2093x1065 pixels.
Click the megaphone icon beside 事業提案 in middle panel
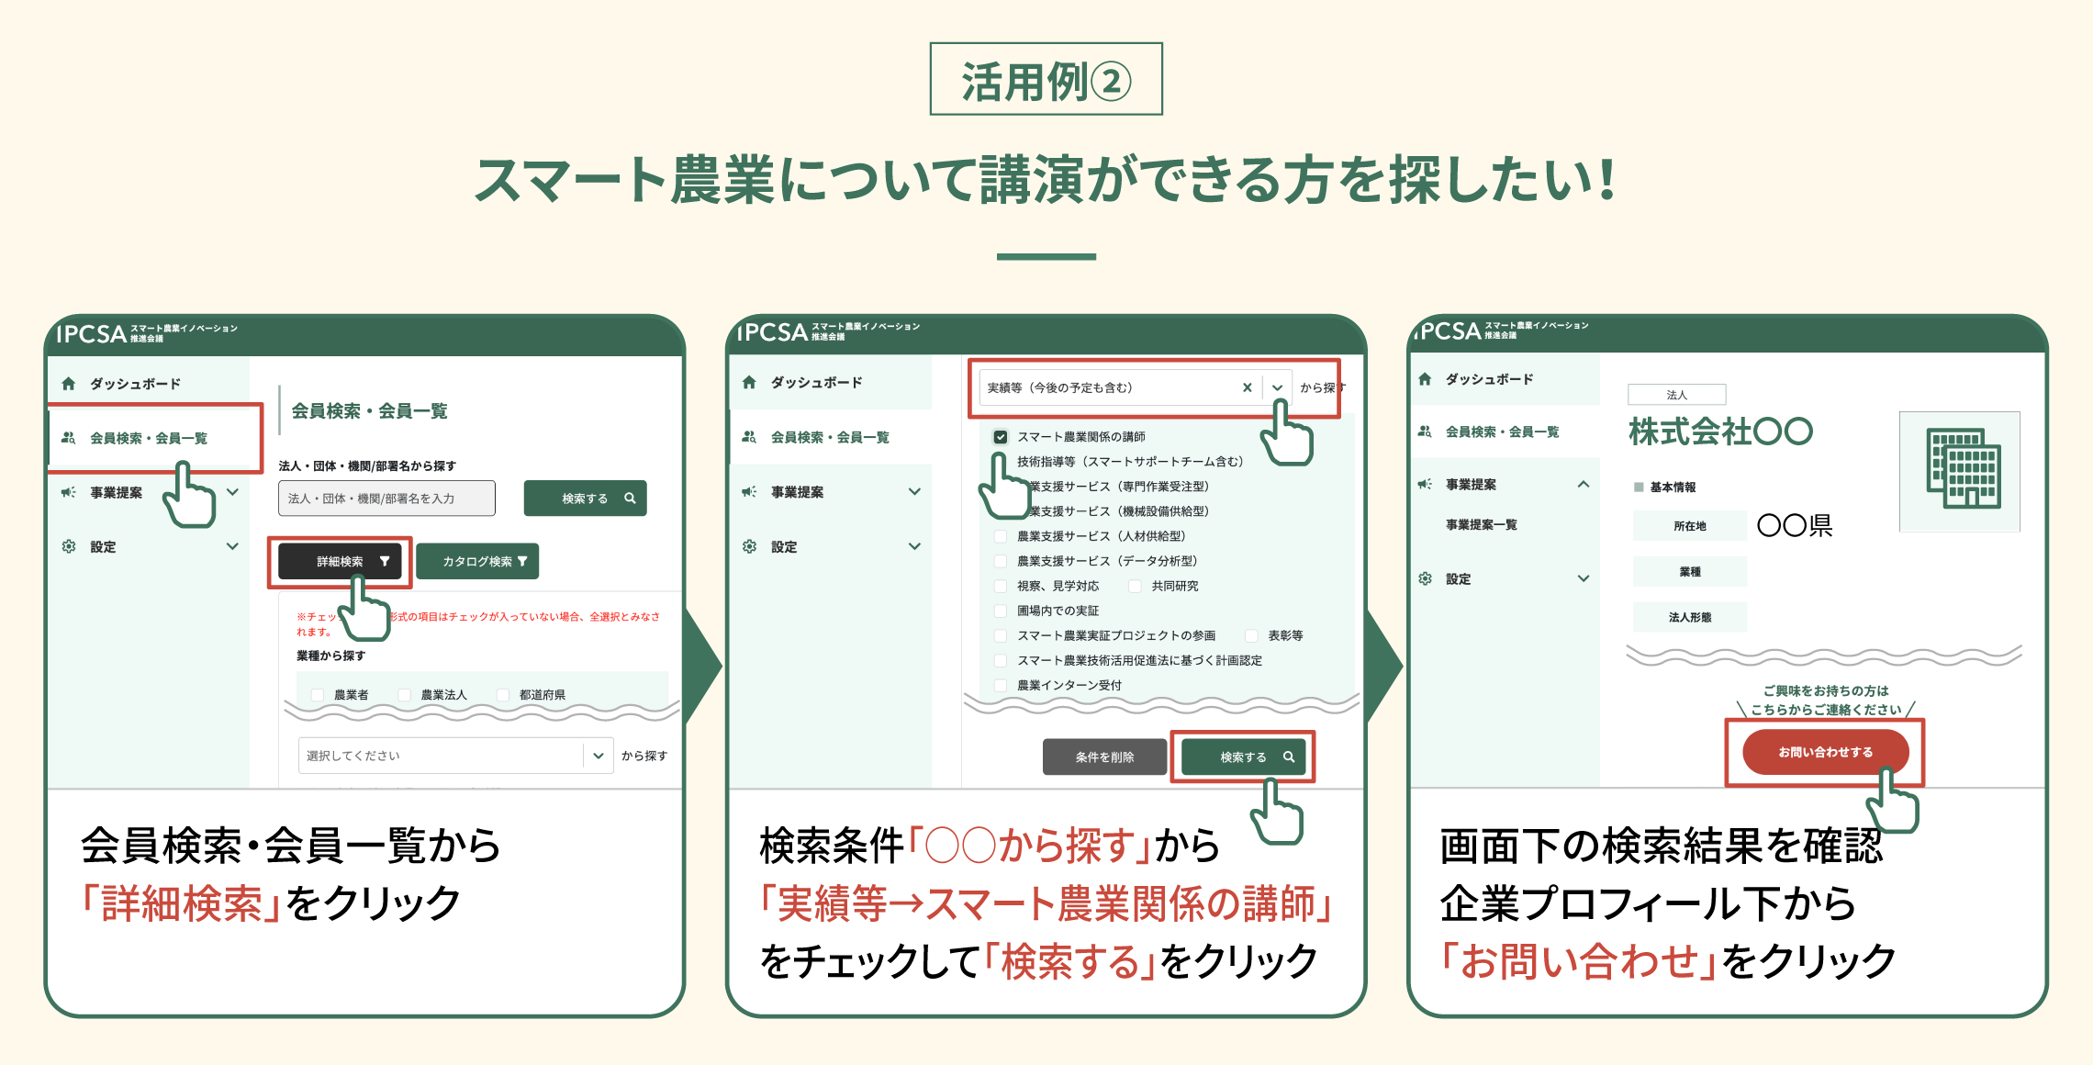pos(749,492)
